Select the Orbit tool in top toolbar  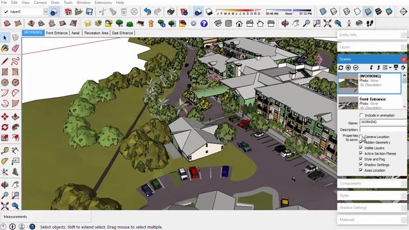pyautogui.click(x=285, y=24)
